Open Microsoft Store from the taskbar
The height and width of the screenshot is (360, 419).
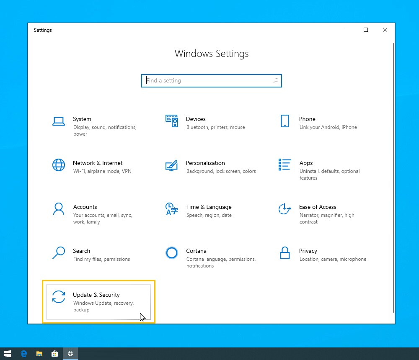click(x=55, y=354)
